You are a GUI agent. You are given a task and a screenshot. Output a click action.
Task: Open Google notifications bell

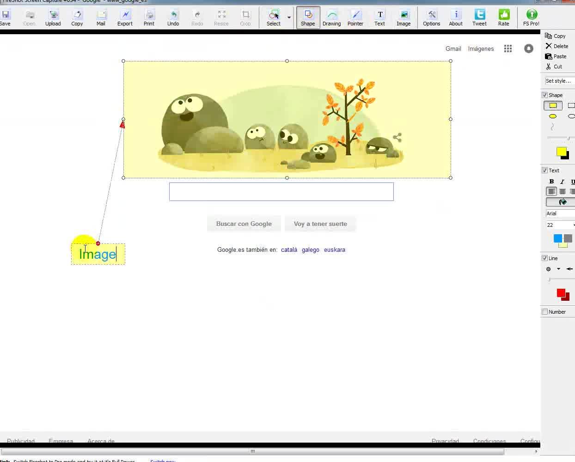point(529,49)
